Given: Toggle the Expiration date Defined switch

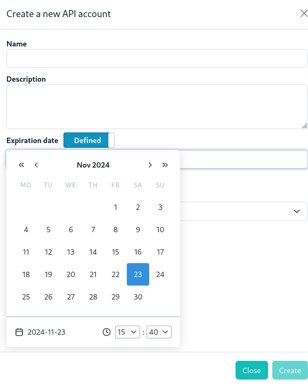Looking at the screenshot, I should point(89,140).
